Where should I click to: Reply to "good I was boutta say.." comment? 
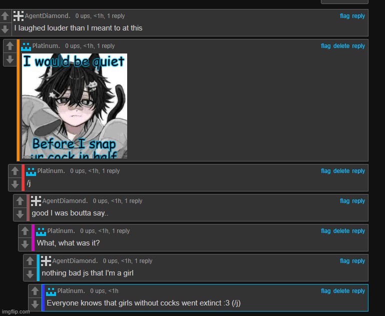[x=358, y=201]
